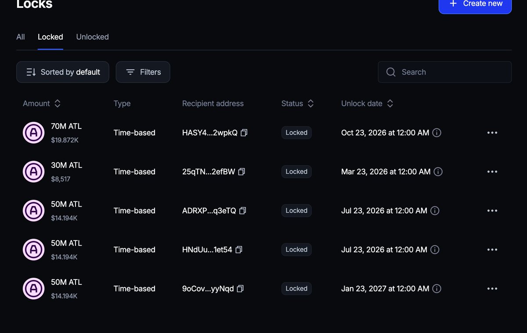
Task: Show info icon beside HNdUu...1et54 row's unlock date
Action: click(x=435, y=250)
